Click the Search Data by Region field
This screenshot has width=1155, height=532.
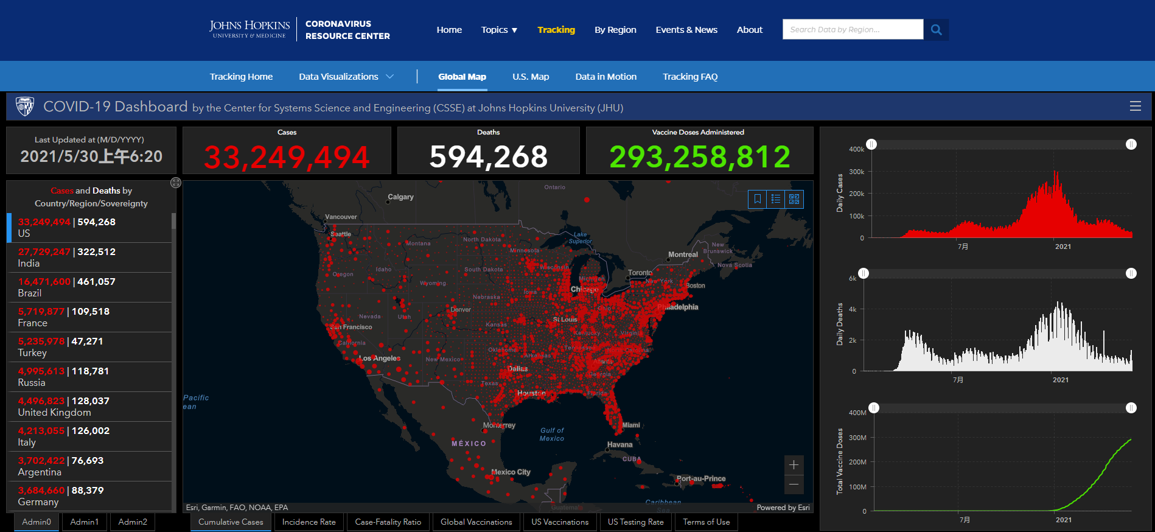click(x=853, y=29)
